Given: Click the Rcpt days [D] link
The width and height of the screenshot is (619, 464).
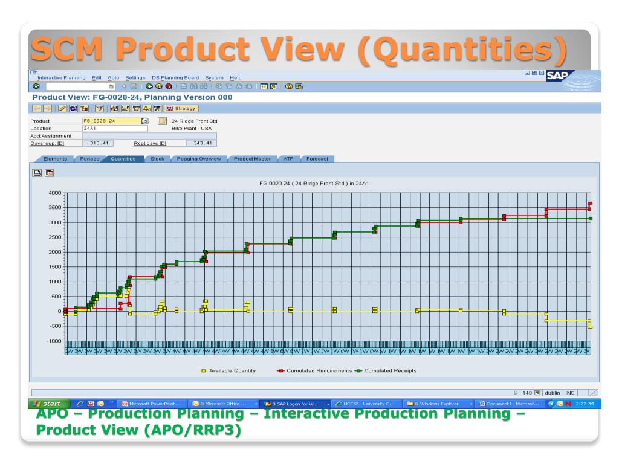Looking at the screenshot, I should (x=150, y=143).
